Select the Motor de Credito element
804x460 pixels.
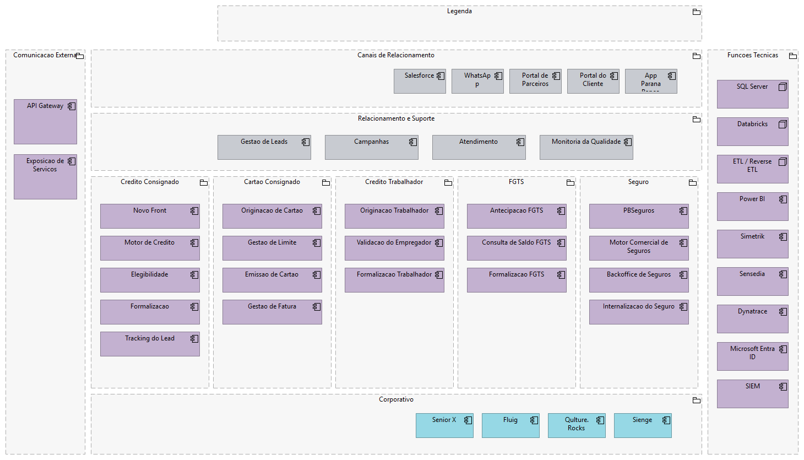point(150,248)
